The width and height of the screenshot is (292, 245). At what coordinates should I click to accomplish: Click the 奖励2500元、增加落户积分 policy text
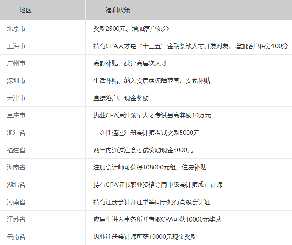pyautogui.click(x=131, y=29)
